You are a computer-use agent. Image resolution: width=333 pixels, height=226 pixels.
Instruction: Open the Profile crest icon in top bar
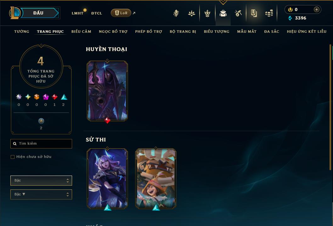(176, 13)
